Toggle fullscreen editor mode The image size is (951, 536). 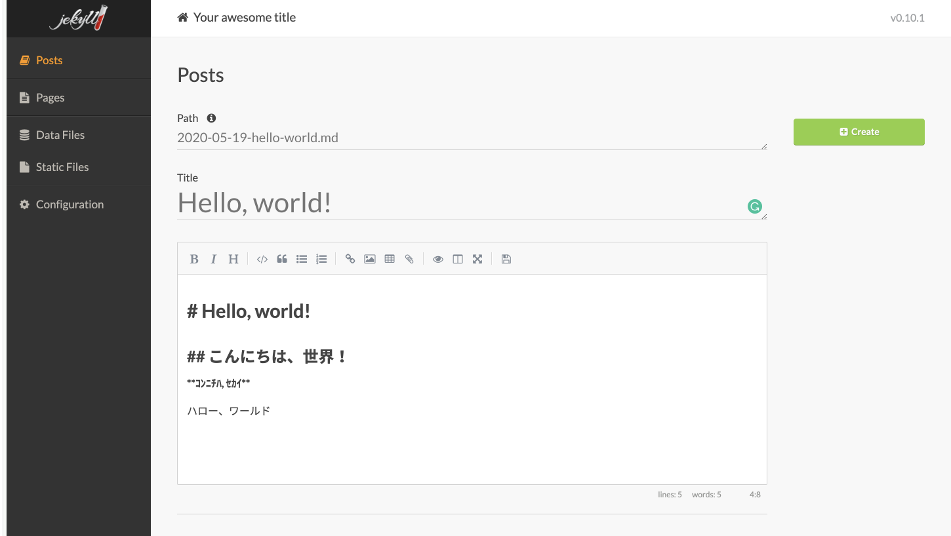(477, 259)
